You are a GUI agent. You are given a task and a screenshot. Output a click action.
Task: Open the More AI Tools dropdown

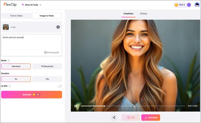coord(31,5)
